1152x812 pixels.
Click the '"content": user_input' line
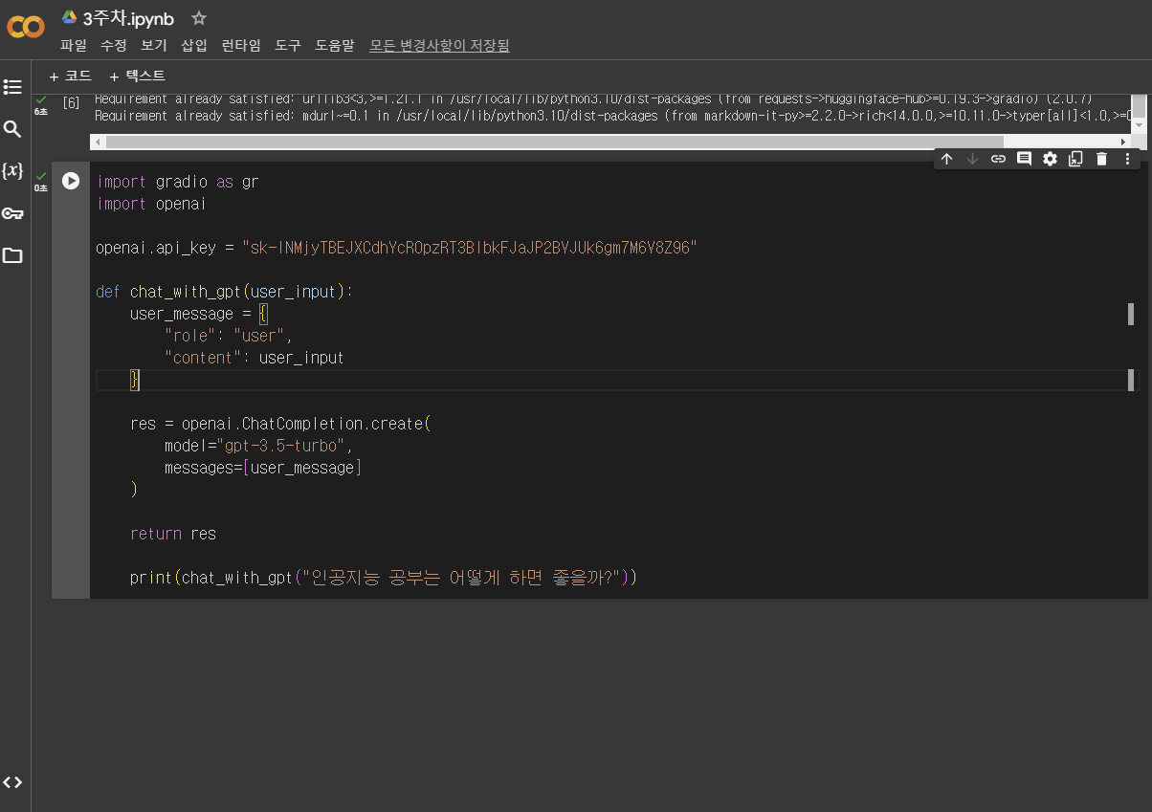(x=255, y=358)
